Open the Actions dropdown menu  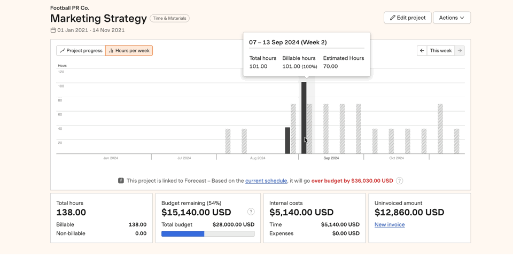click(452, 18)
